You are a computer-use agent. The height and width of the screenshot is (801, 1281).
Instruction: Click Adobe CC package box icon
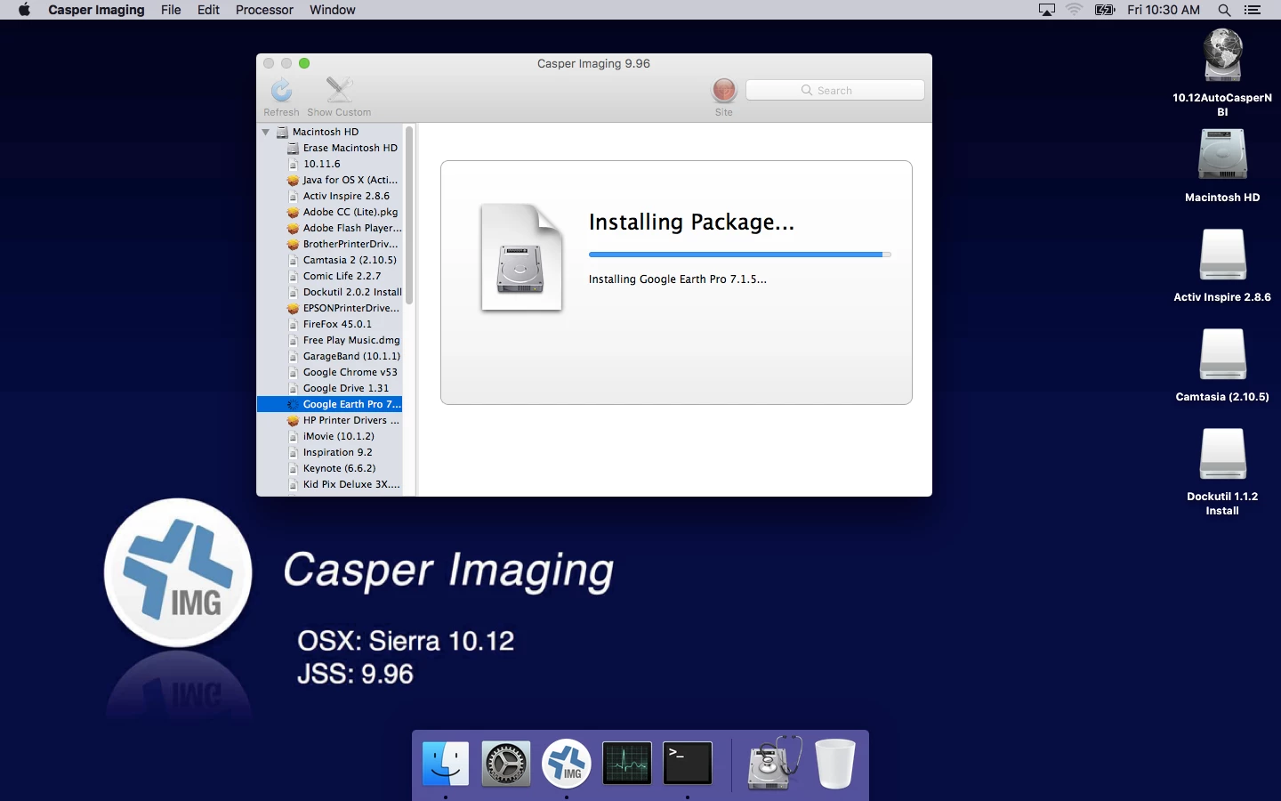tap(293, 212)
